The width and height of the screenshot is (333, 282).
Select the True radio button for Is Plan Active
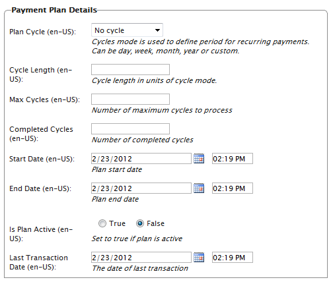click(x=102, y=223)
